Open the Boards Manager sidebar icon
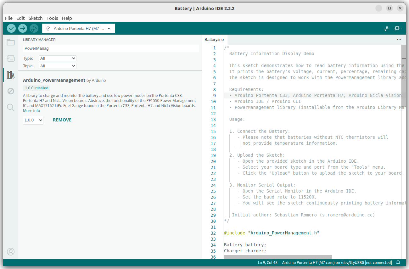 [x=11, y=59]
